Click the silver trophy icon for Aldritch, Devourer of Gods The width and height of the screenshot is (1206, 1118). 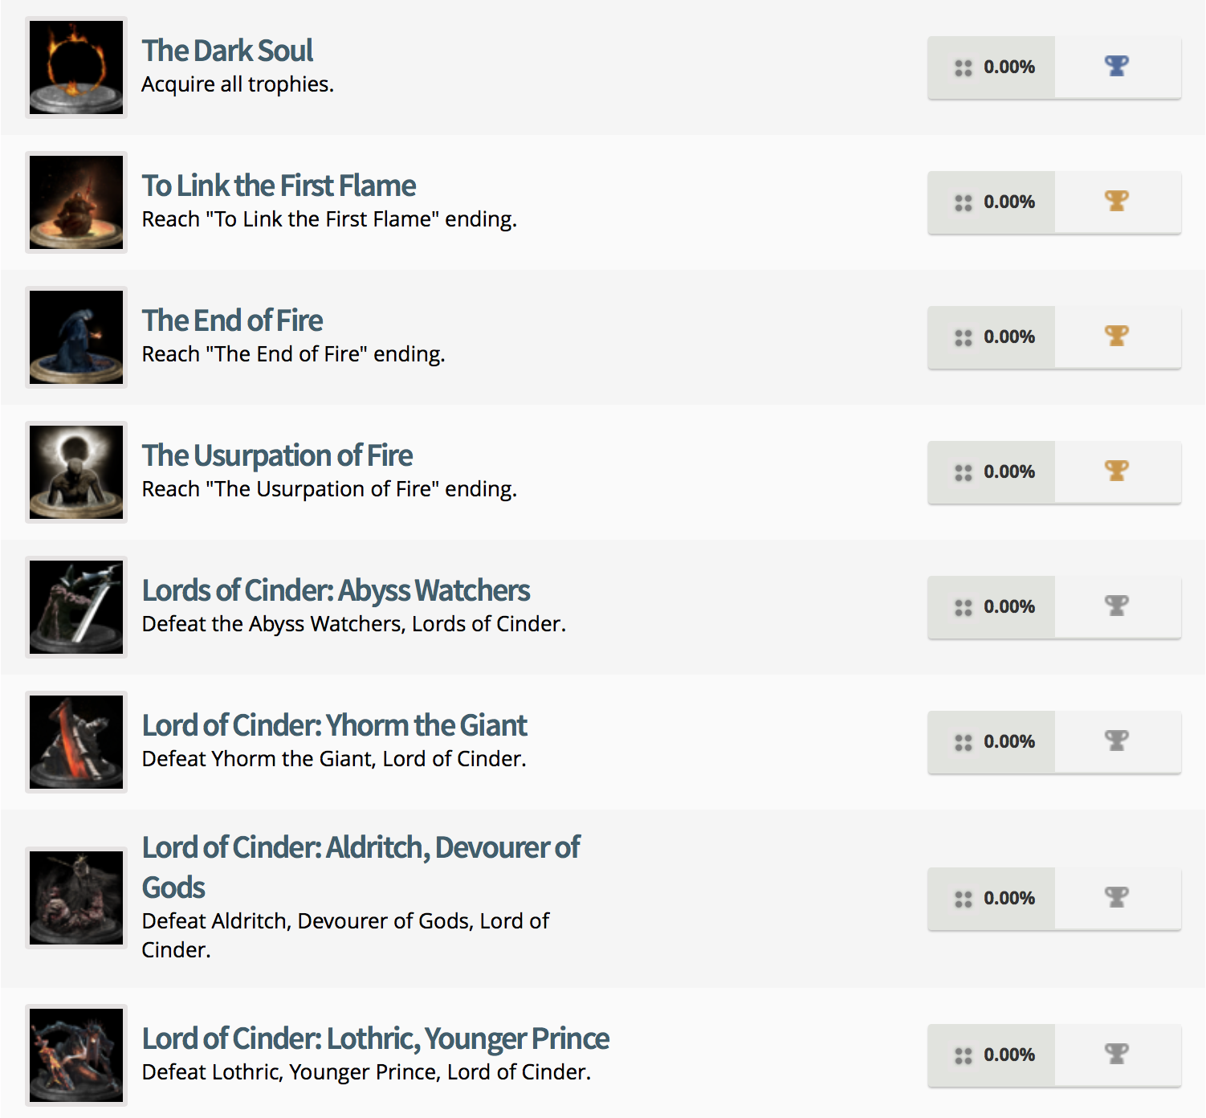point(1117,898)
